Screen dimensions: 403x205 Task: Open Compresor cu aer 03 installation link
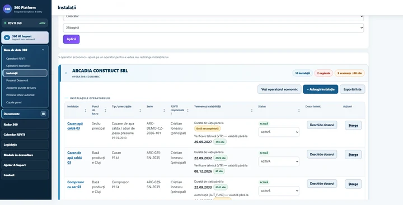point(76,184)
